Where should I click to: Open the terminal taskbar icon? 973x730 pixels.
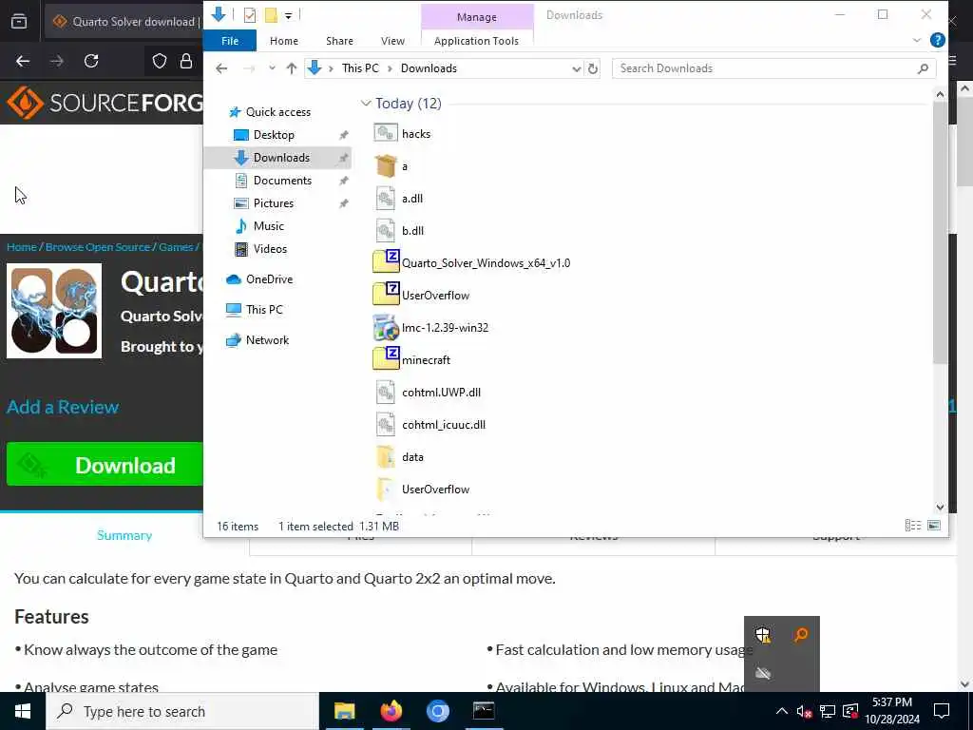[484, 711]
